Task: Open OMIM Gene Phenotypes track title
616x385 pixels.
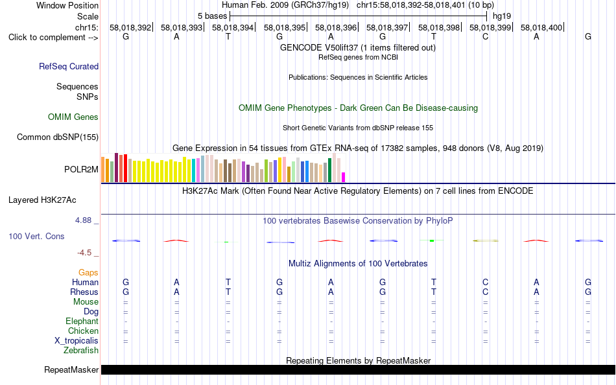Action: 358,108
